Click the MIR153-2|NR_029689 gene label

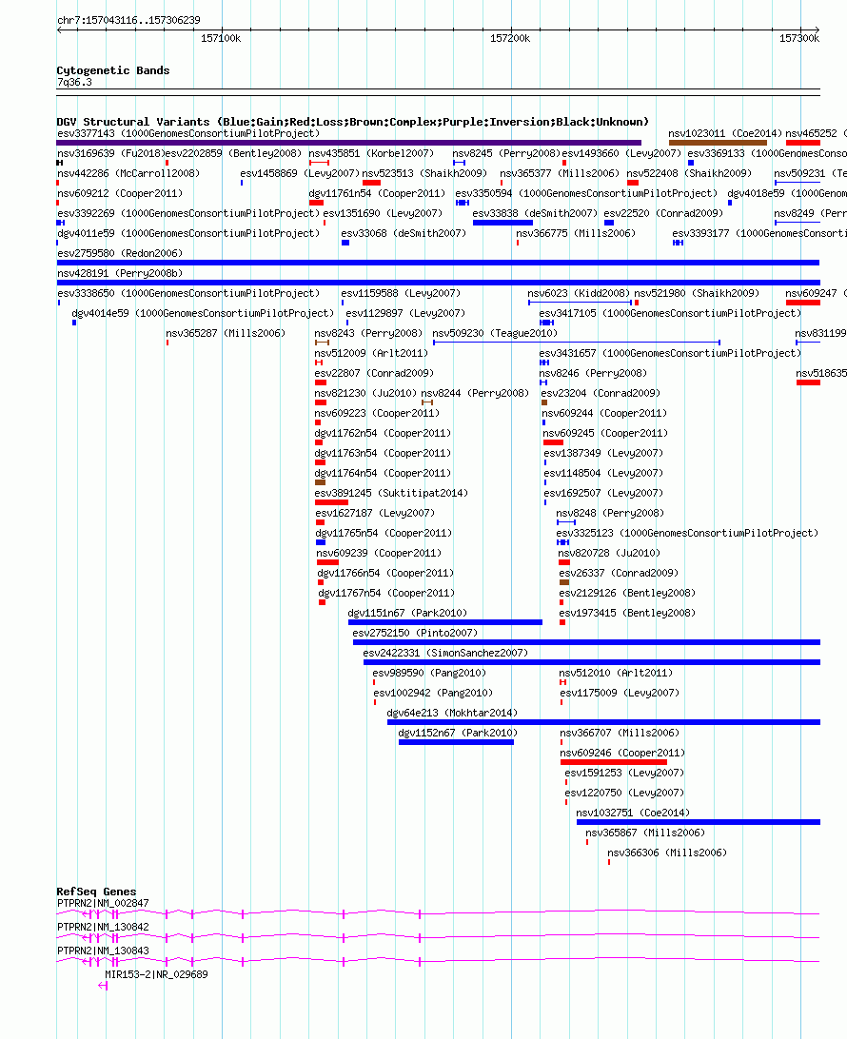click(156, 974)
